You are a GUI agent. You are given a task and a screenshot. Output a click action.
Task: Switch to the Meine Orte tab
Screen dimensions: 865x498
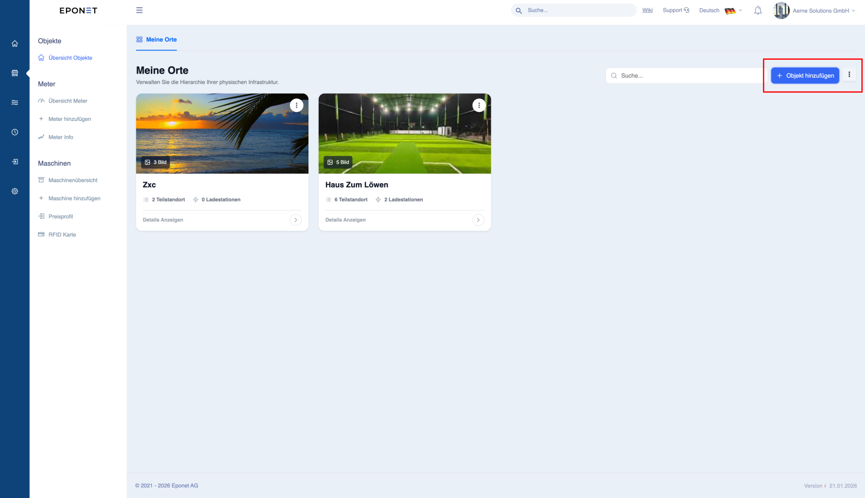point(157,40)
